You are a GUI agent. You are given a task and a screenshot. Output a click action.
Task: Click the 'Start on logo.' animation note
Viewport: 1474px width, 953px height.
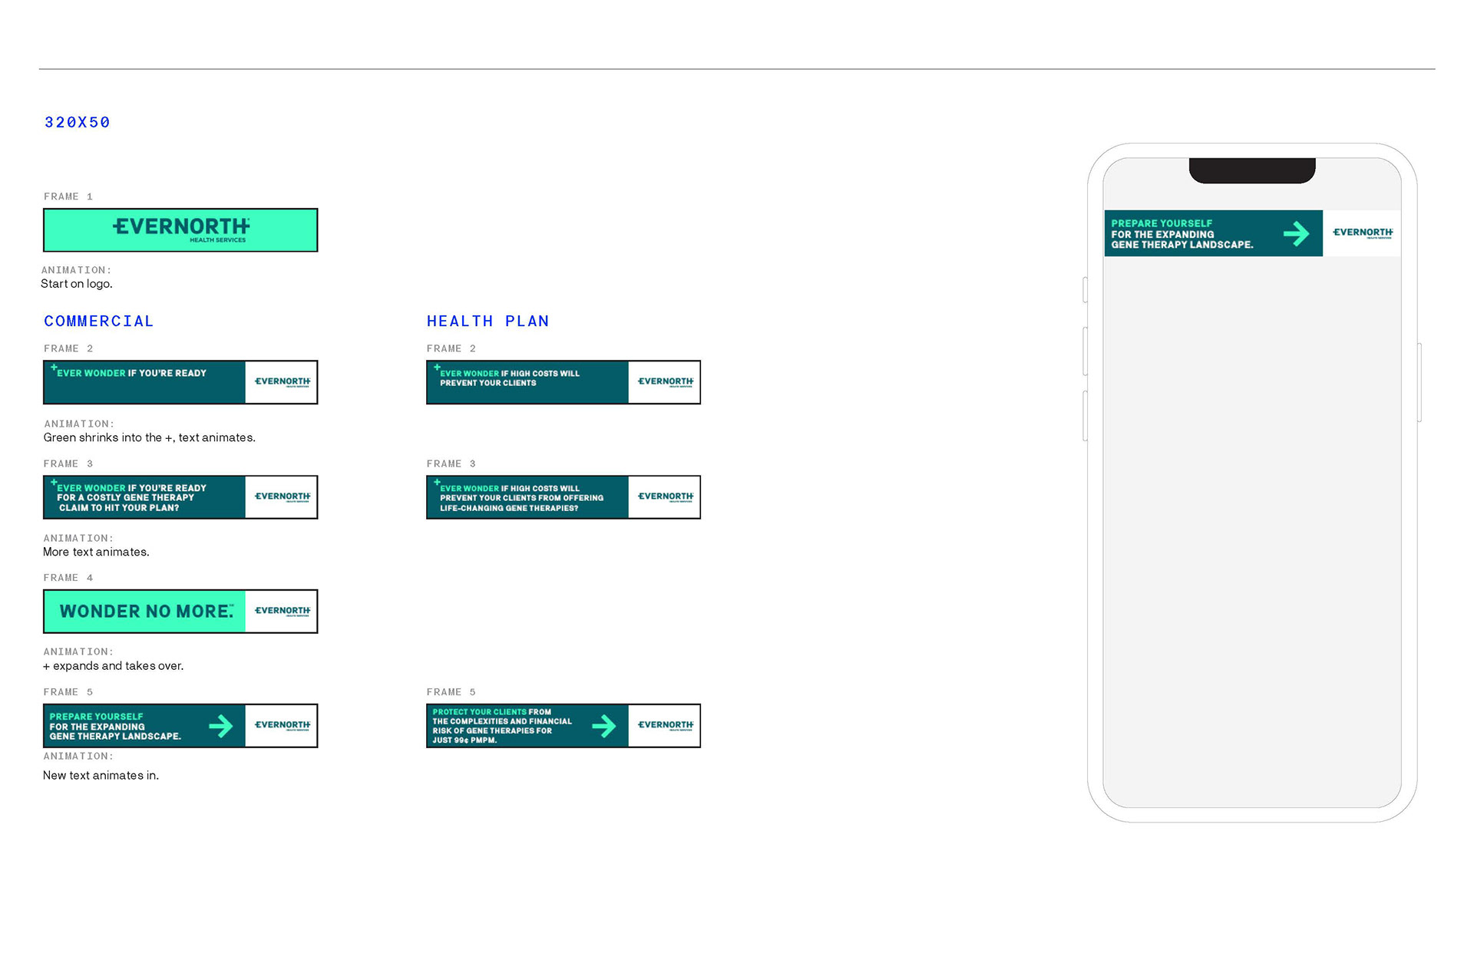tap(77, 284)
